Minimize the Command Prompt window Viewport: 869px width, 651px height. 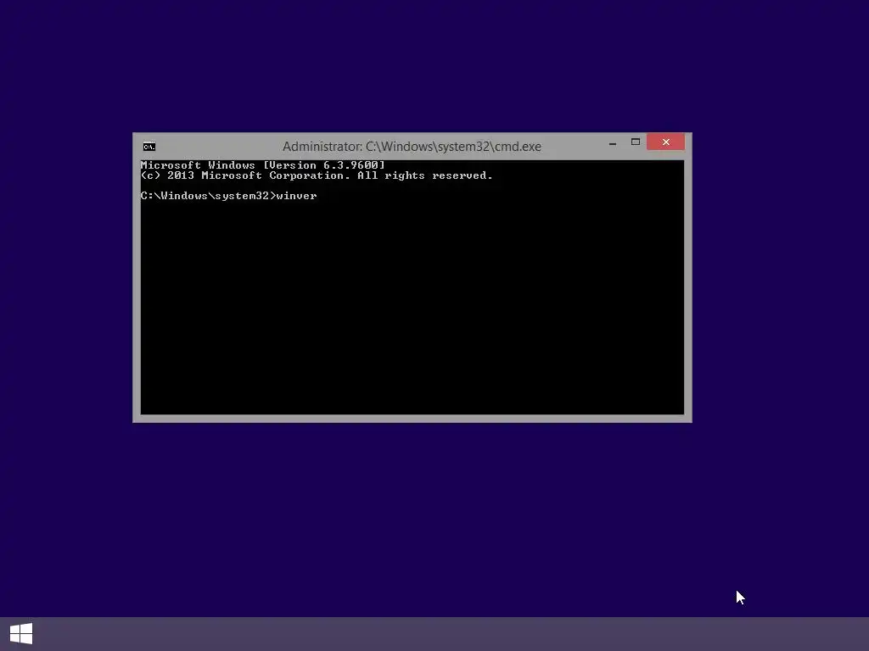click(613, 142)
